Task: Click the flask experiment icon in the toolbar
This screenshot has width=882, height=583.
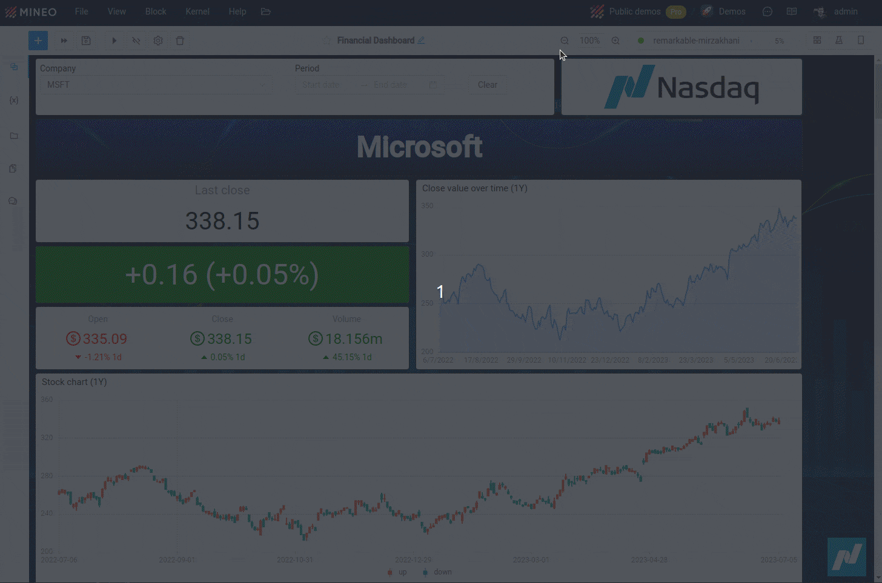Action: [839, 41]
